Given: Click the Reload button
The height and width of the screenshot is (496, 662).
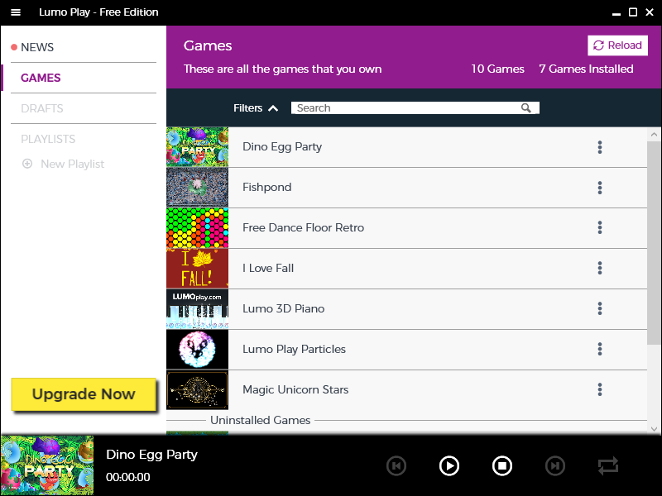Looking at the screenshot, I should tap(617, 45).
